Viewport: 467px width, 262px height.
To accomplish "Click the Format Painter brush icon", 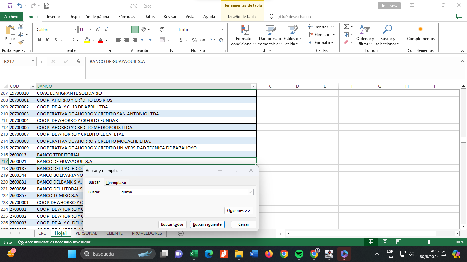I will coord(21,43).
